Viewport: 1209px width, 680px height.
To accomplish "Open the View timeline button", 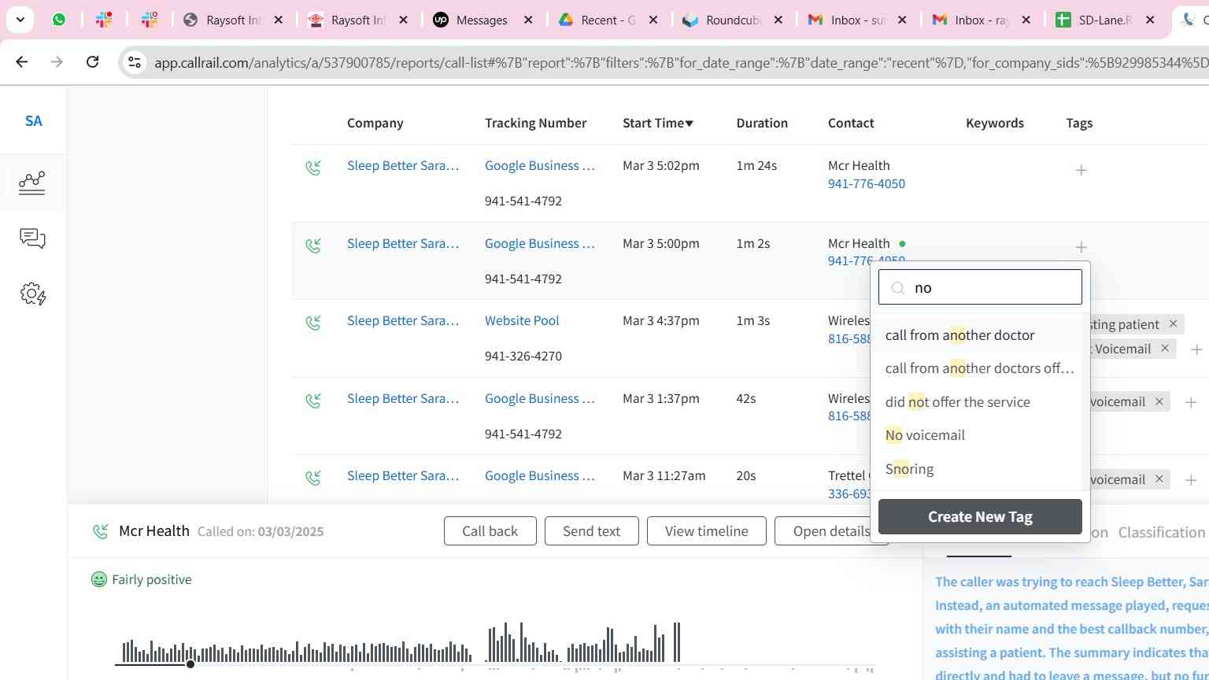I will coord(706,531).
